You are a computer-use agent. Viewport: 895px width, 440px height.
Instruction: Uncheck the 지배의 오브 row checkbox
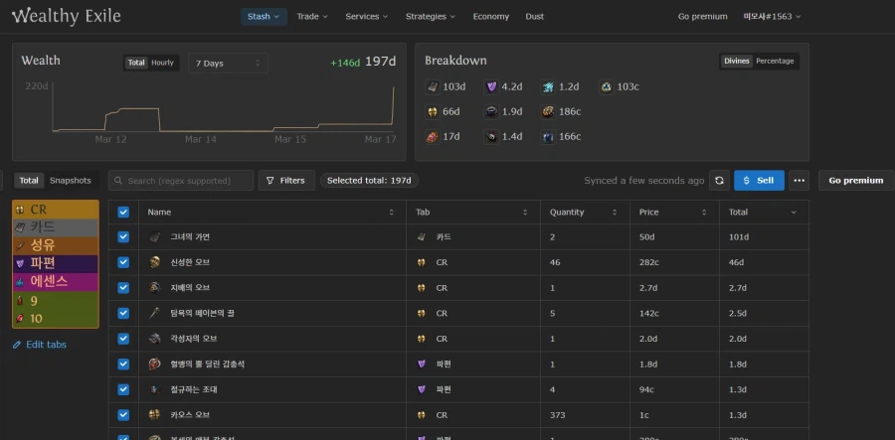pyautogui.click(x=123, y=288)
